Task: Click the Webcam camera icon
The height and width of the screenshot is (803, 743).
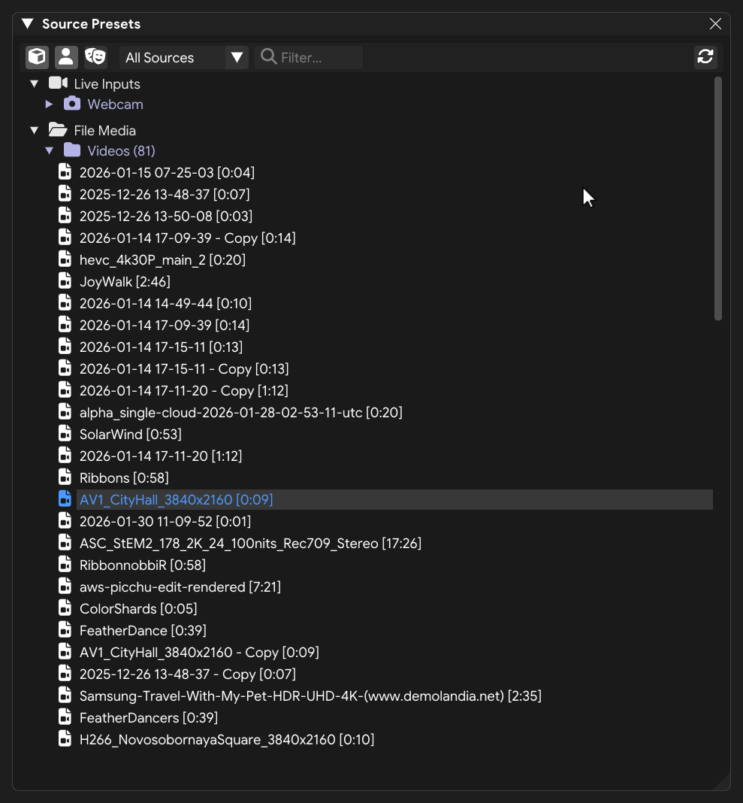Action: point(72,103)
